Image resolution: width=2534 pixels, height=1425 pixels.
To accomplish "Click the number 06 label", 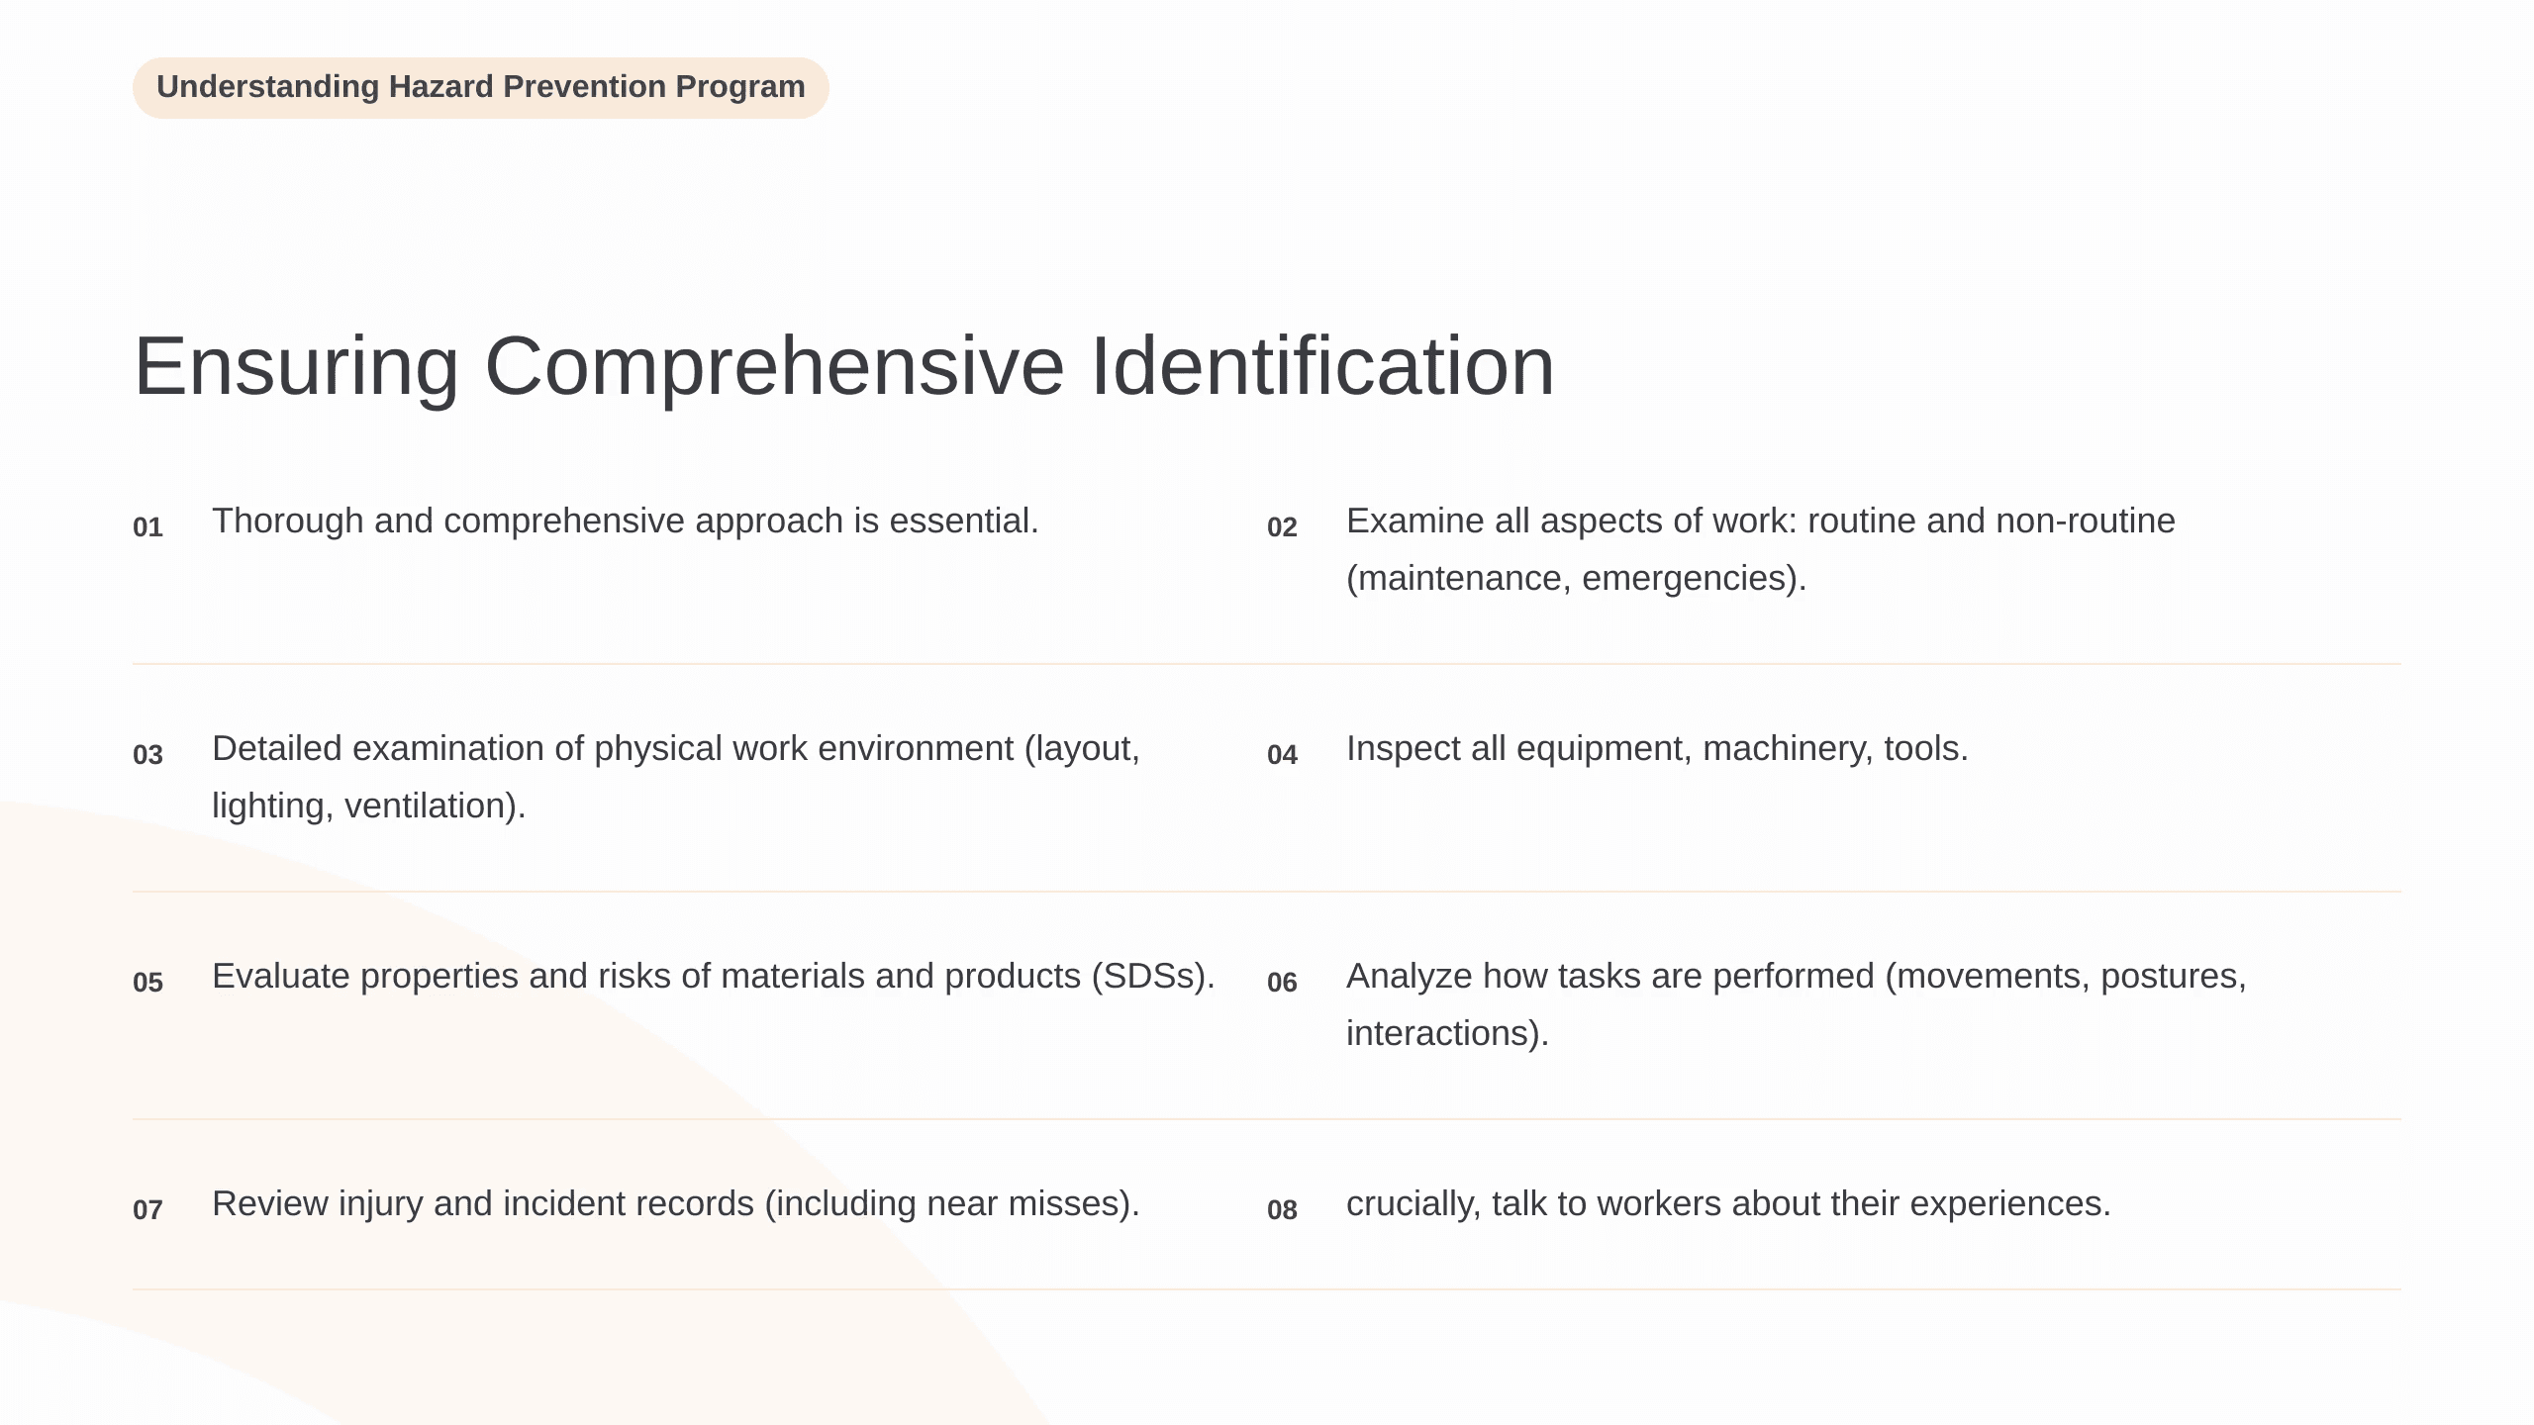I will click(x=1282, y=983).
